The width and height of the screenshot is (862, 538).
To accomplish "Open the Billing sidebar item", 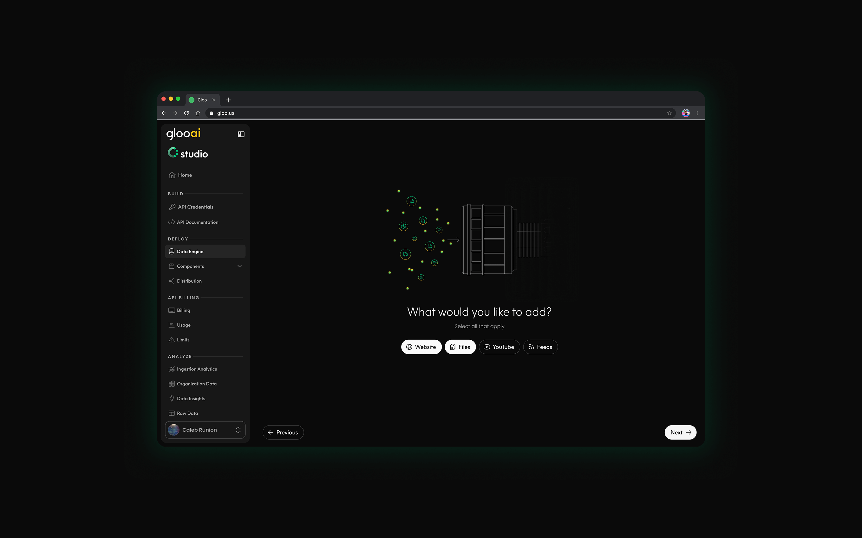I will coord(183,310).
